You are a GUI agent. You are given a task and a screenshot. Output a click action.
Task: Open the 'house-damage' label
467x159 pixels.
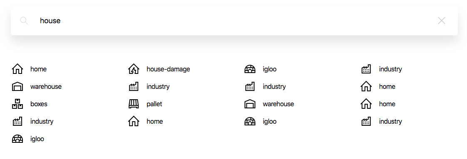[x=168, y=69]
